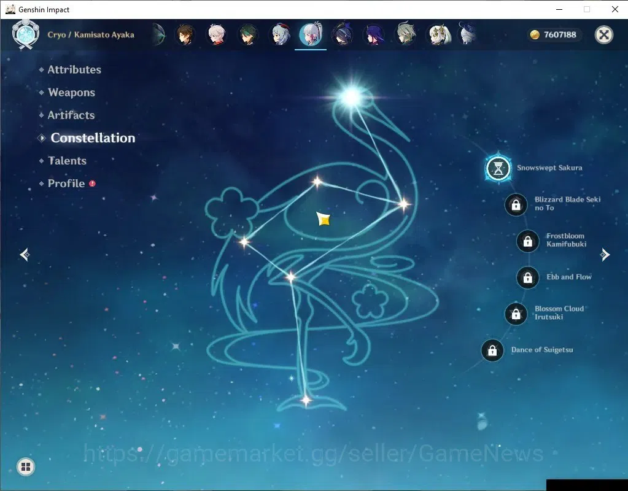Switch to the Talents section

pos(67,161)
